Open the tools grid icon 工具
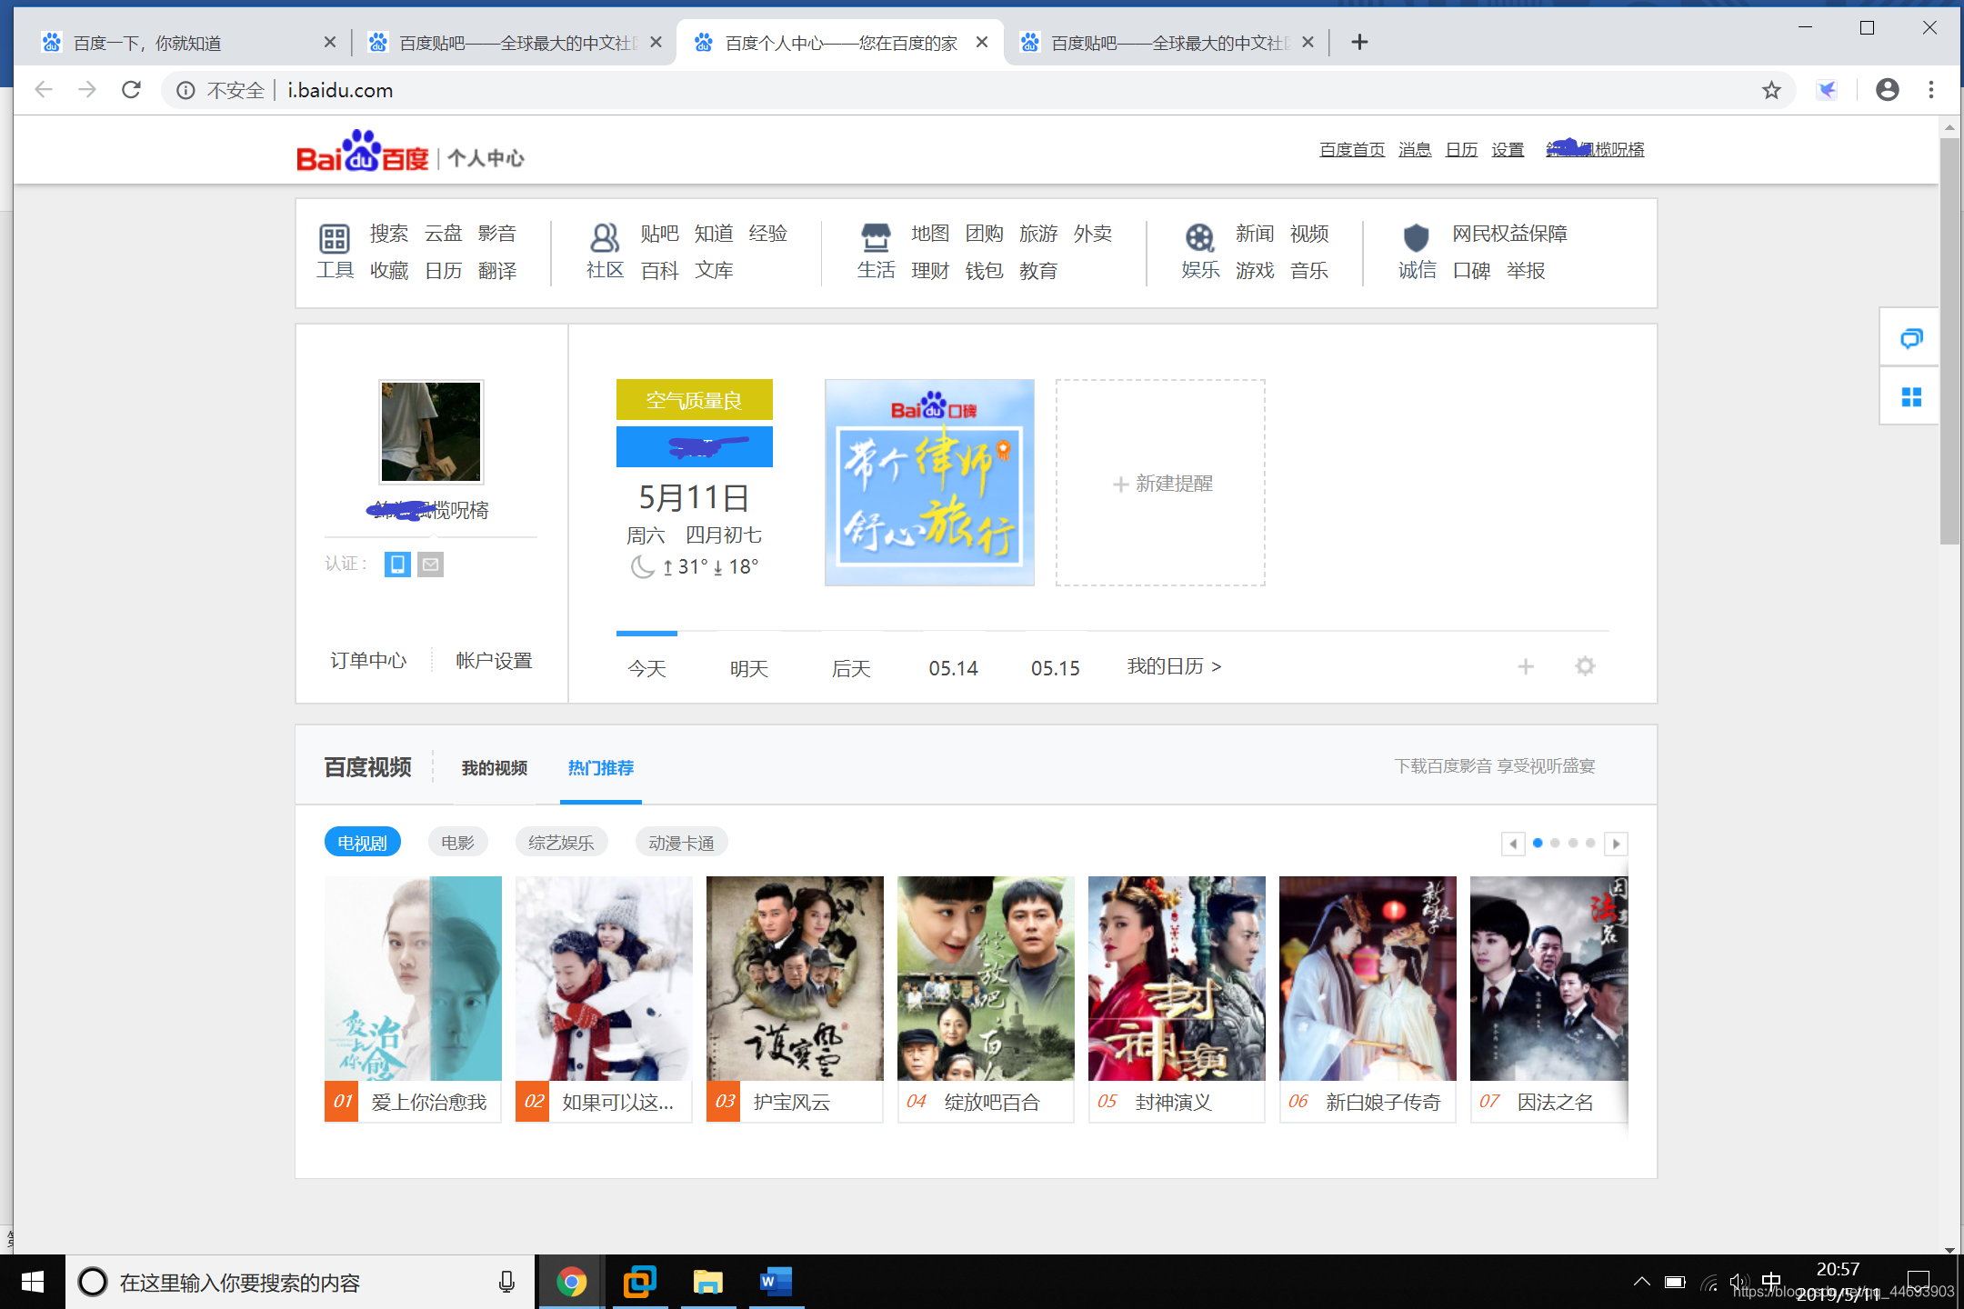Screen dimensions: 1964x1309 (335, 239)
